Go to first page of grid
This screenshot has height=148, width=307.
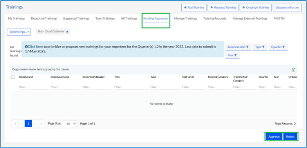coord(15,124)
